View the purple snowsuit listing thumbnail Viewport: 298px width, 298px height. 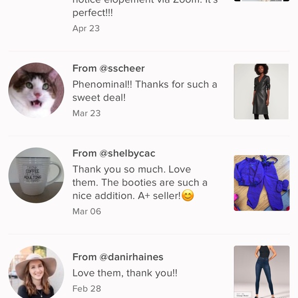pos(262,183)
